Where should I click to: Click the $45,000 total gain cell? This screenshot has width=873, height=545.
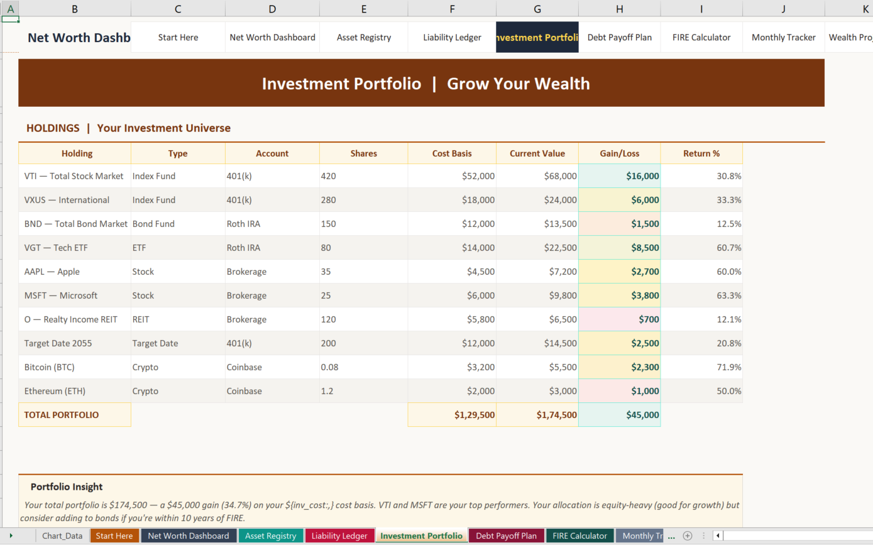click(x=620, y=415)
